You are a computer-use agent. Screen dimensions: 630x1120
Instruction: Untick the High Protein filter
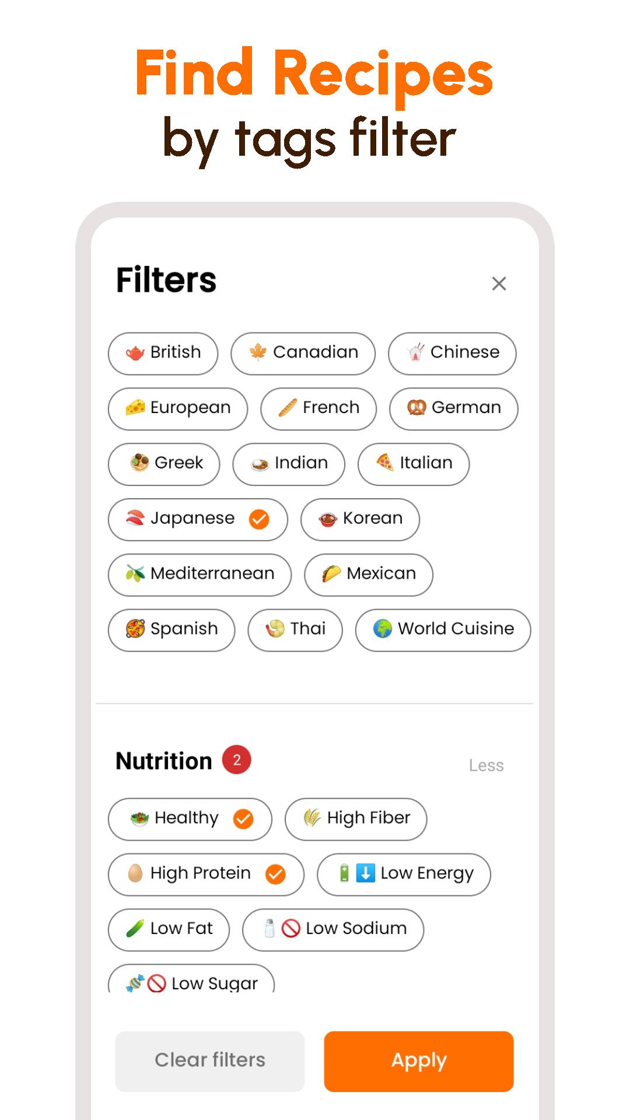click(x=206, y=874)
